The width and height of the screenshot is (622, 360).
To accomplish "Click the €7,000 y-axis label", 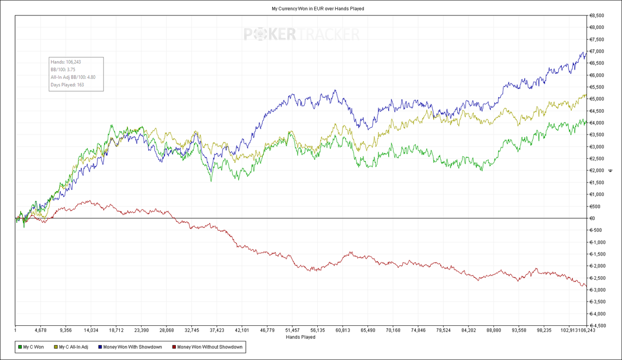I will 597,51.
